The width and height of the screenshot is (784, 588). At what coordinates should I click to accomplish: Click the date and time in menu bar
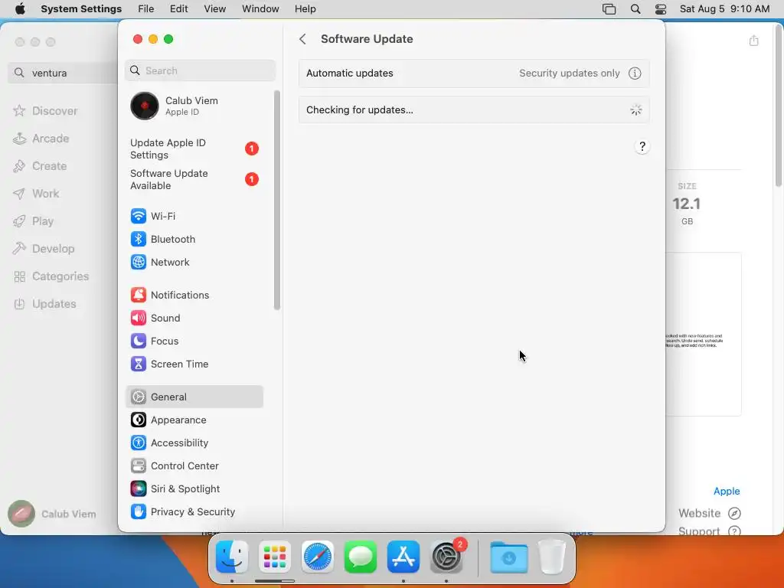pyautogui.click(x=724, y=9)
